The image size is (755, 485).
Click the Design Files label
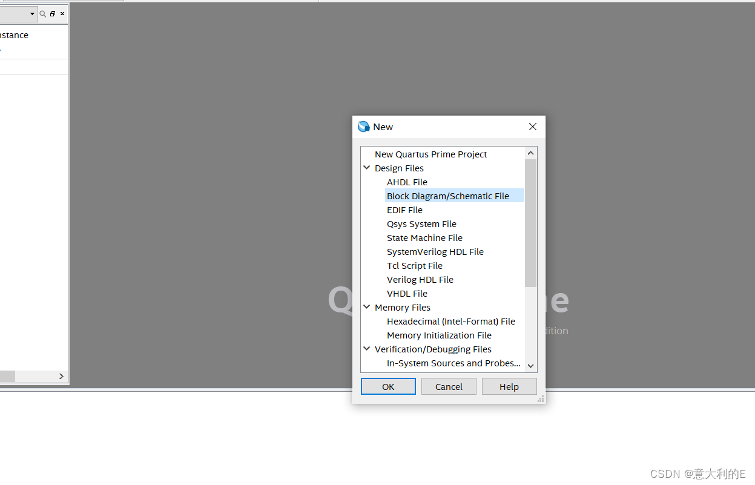[399, 168]
